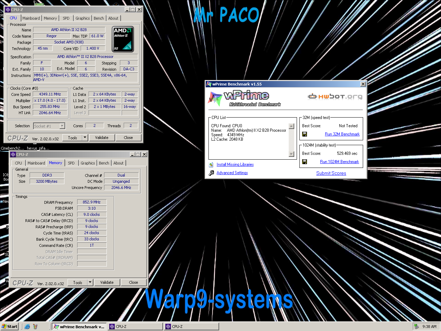The width and height of the screenshot is (441, 331).
Task: Click CPU List scrollbar up arrow
Action: click(291, 126)
